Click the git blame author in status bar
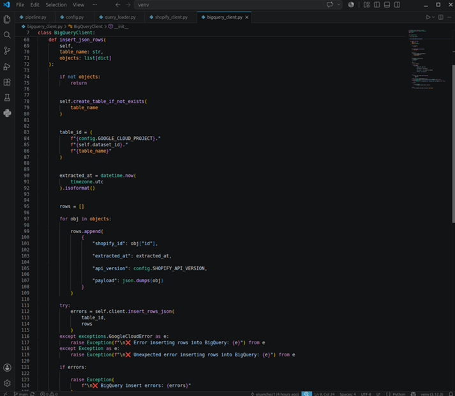Image resolution: width=455 pixels, height=396 pixels. (275, 394)
